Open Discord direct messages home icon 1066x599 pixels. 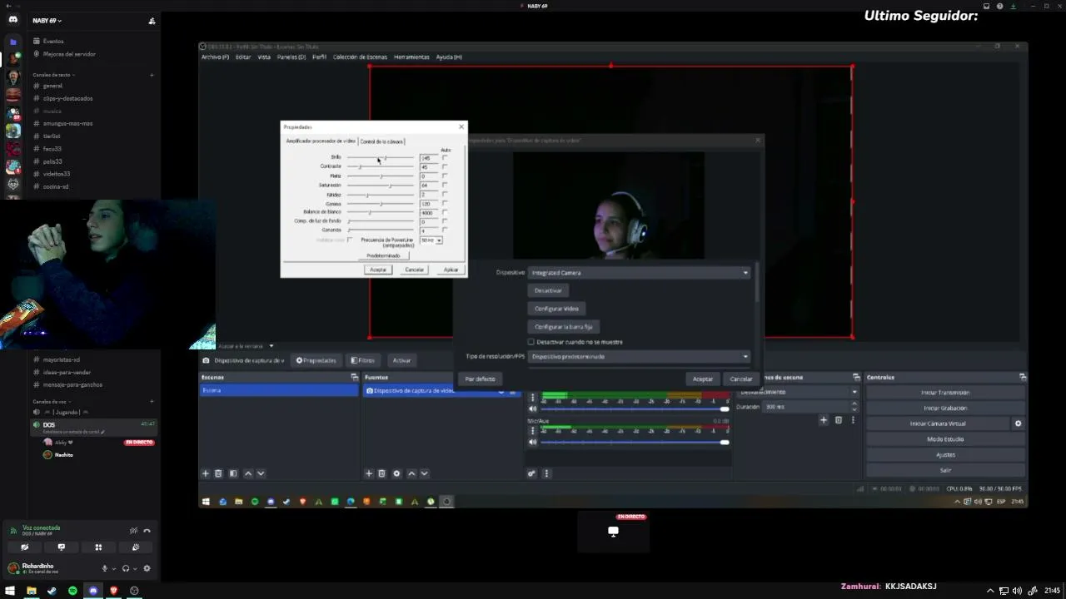[x=12, y=19]
